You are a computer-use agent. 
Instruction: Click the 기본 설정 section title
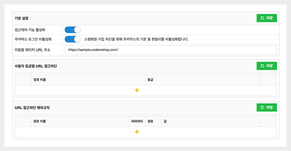coord(21,18)
